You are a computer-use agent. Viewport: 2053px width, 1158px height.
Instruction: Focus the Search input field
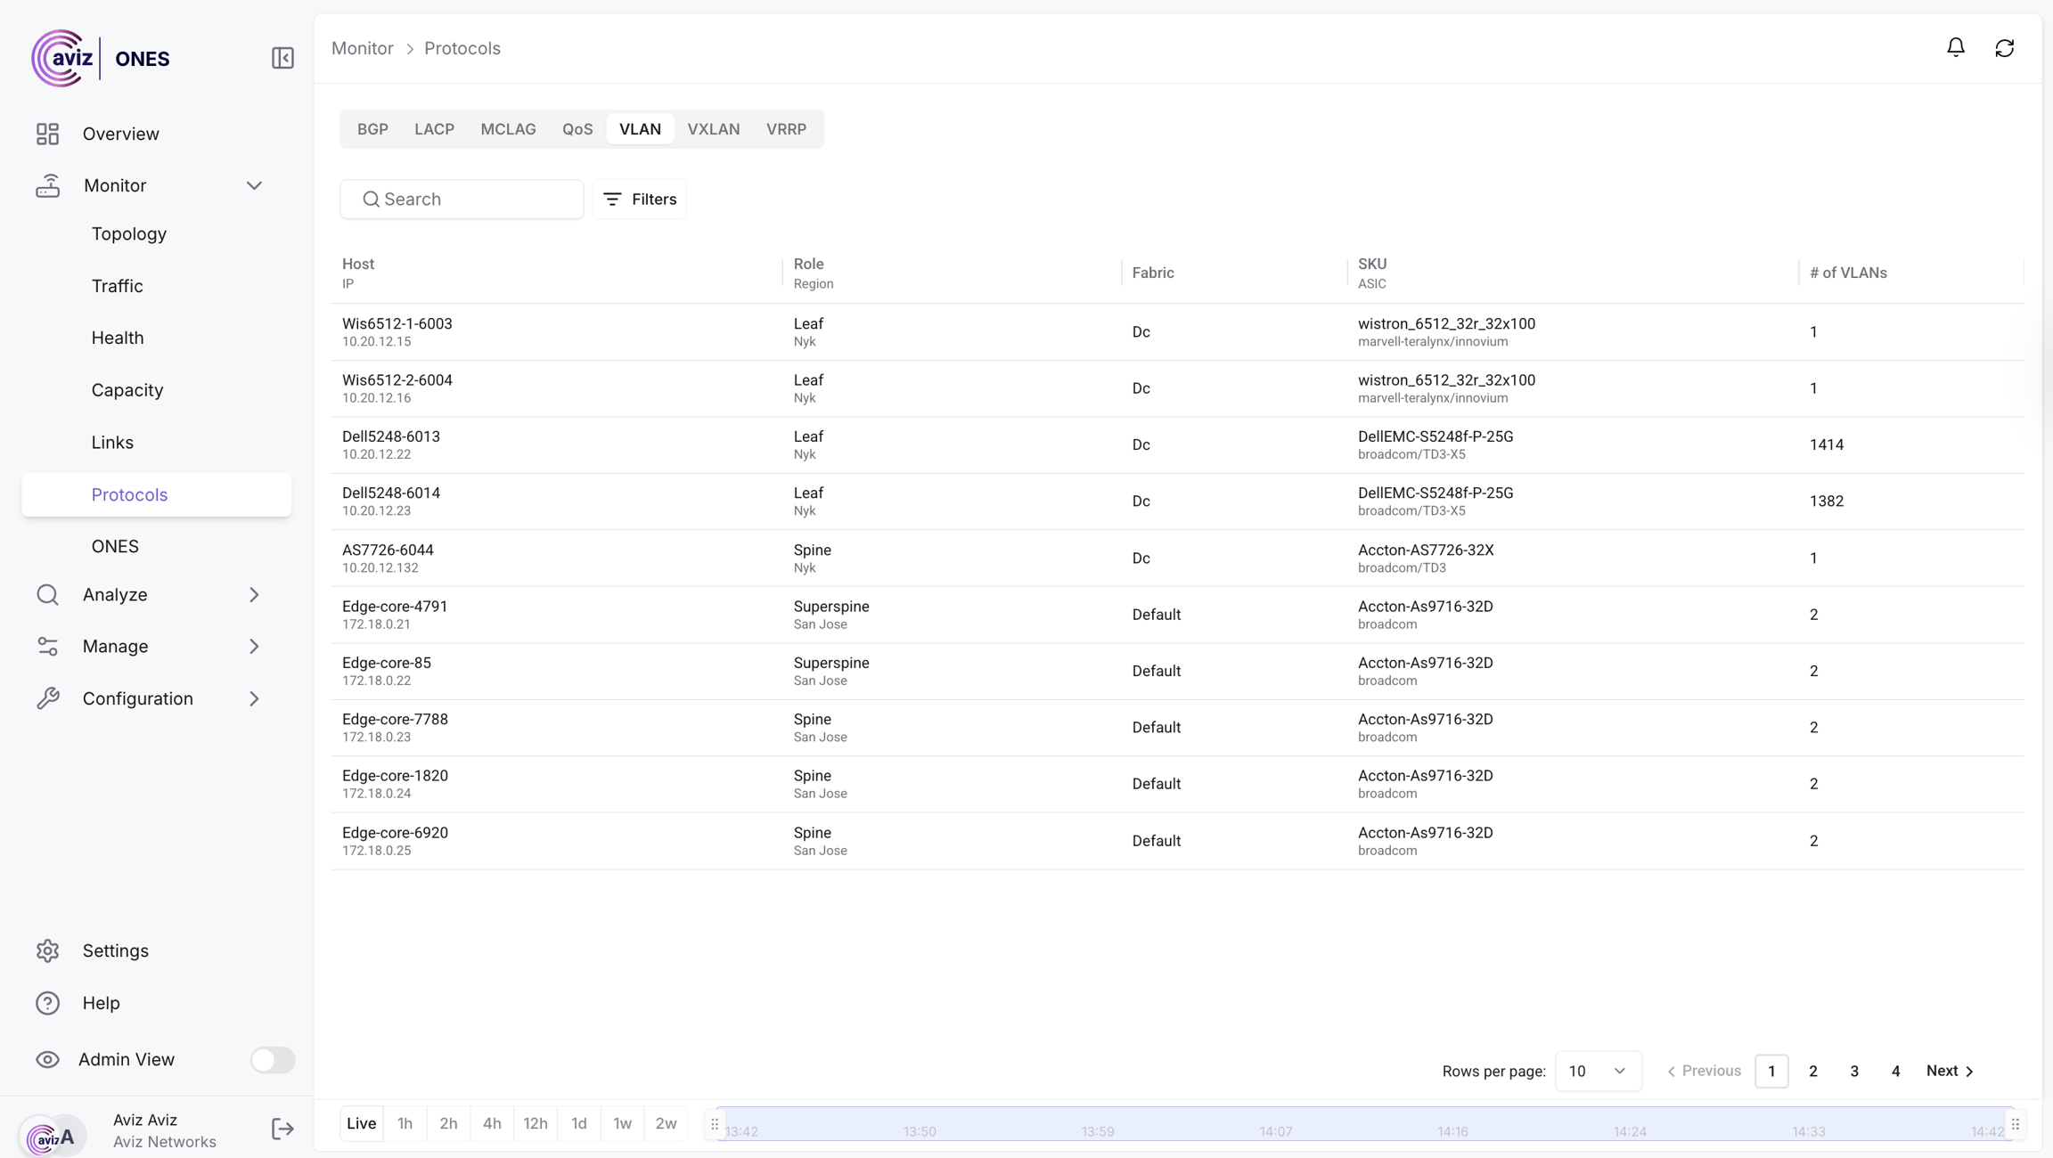(x=472, y=199)
